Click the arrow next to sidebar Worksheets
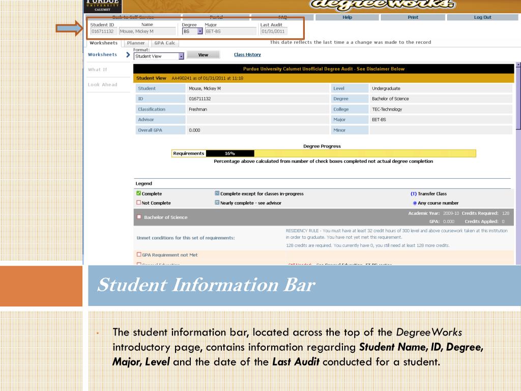This screenshot has height=391, width=521. pos(128,54)
